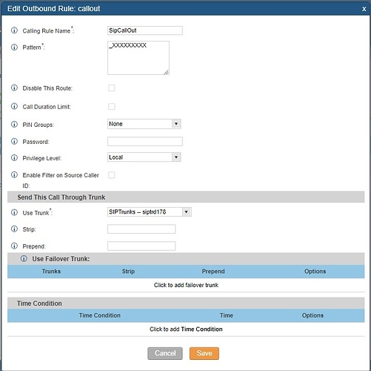Expand the Privilege Level dropdown

tap(144, 157)
